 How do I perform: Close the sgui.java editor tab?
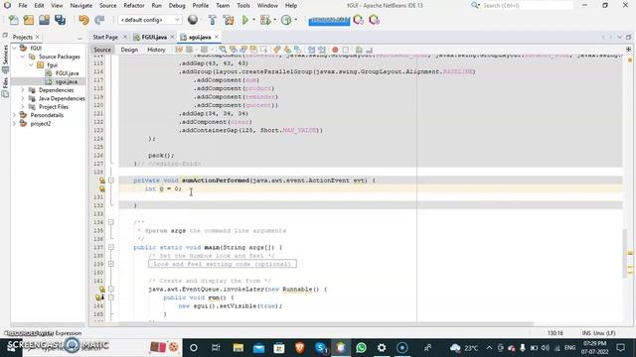tap(217, 37)
